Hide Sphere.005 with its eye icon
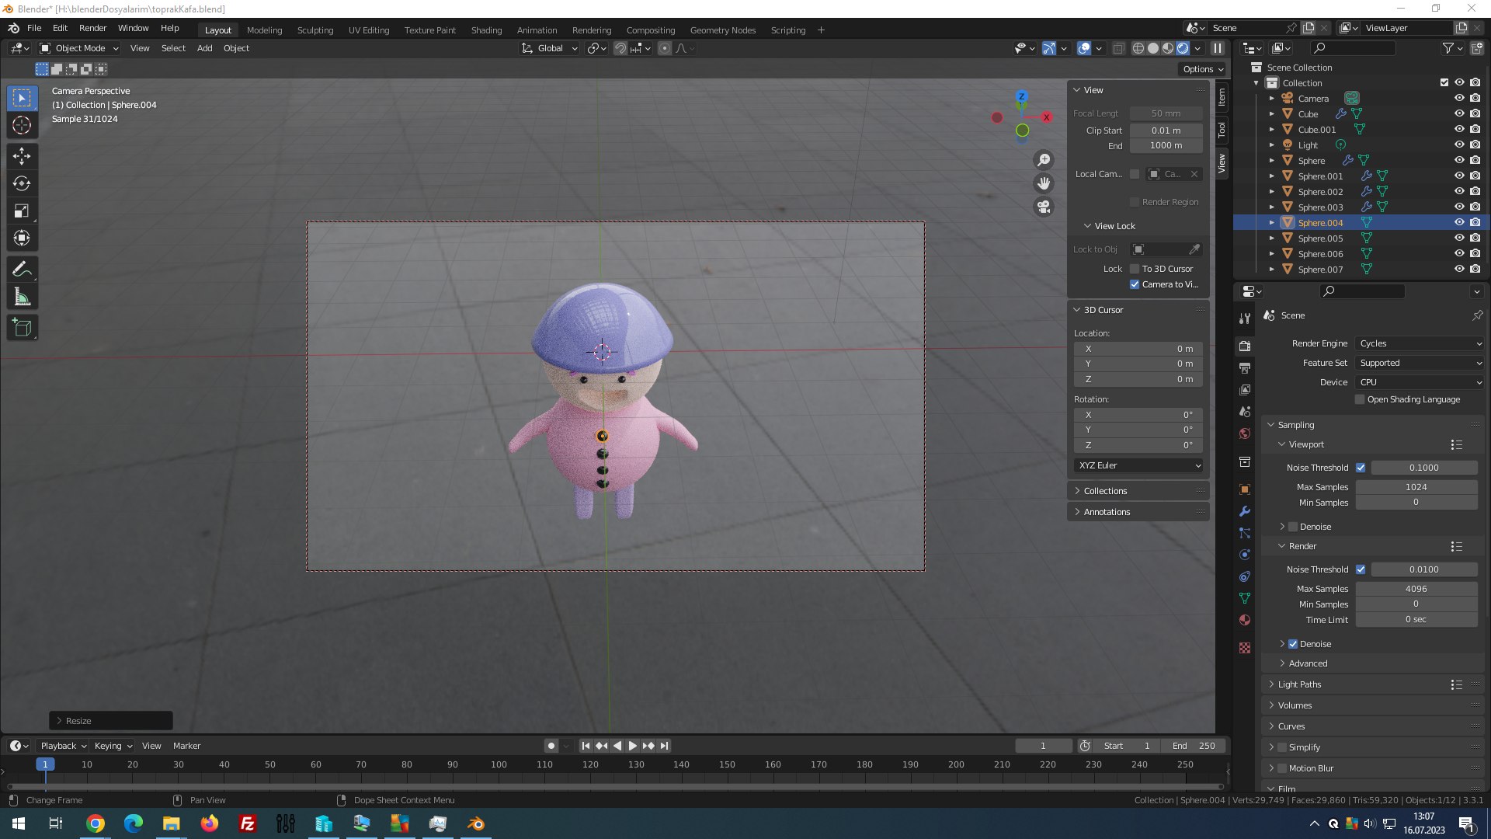 1459,238
